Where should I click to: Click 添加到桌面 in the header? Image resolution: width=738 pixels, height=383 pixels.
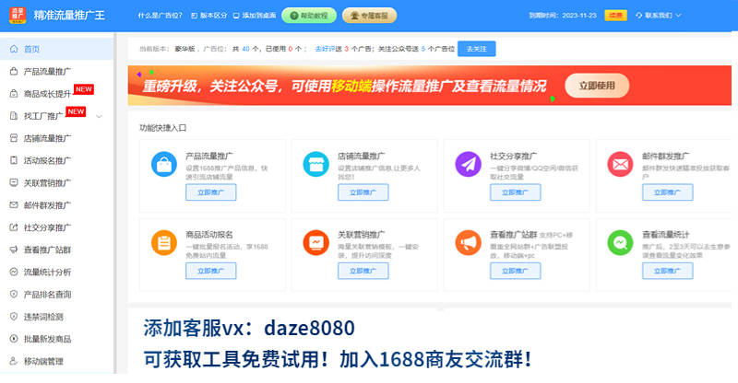[255, 16]
